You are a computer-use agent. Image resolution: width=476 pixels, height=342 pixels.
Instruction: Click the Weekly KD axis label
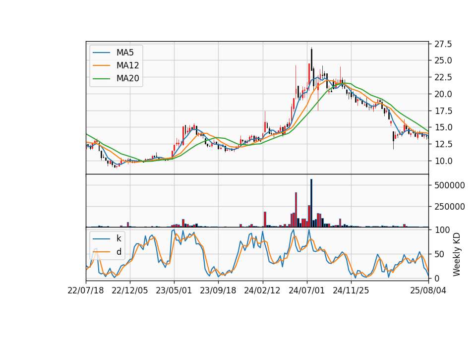click(456, 254)
